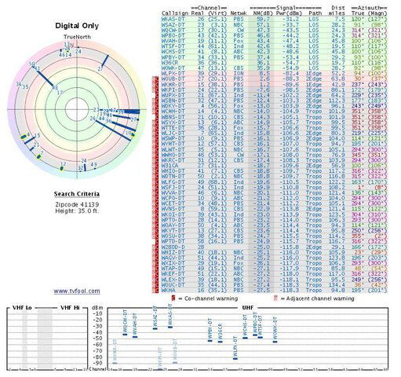Click the UHF band label
Image resolution: width=401 pixels, height=377 pixels.
point(247,308)
